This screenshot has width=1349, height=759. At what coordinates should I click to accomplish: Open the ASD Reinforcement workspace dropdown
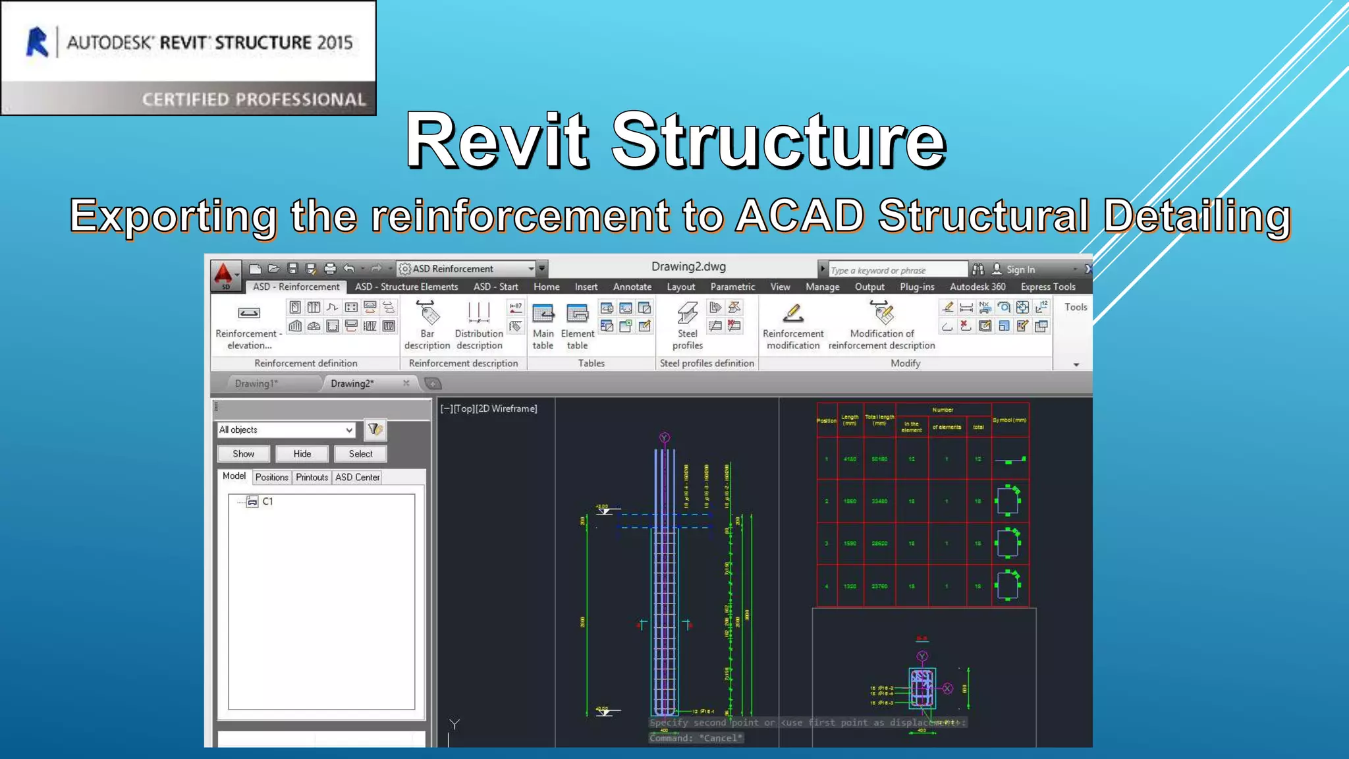[x=531, y=269]
